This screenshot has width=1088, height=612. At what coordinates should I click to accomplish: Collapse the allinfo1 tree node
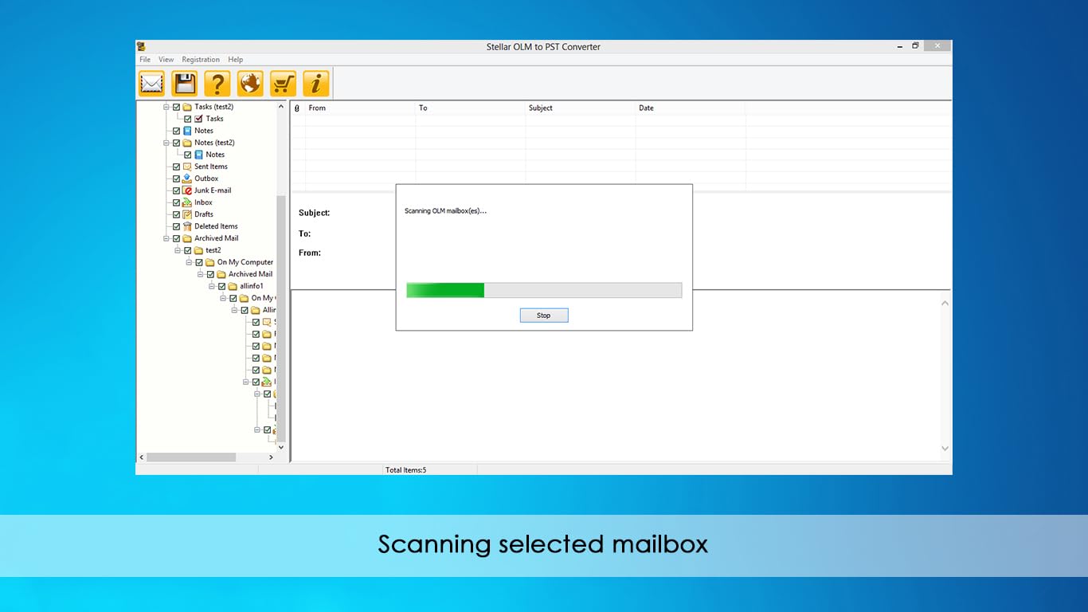(212, 286)
